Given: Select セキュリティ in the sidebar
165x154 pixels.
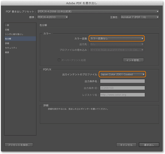Looking at the screenshot, I should (11, 48).
